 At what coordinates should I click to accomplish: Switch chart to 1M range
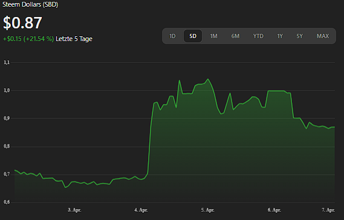pos(213,36)
